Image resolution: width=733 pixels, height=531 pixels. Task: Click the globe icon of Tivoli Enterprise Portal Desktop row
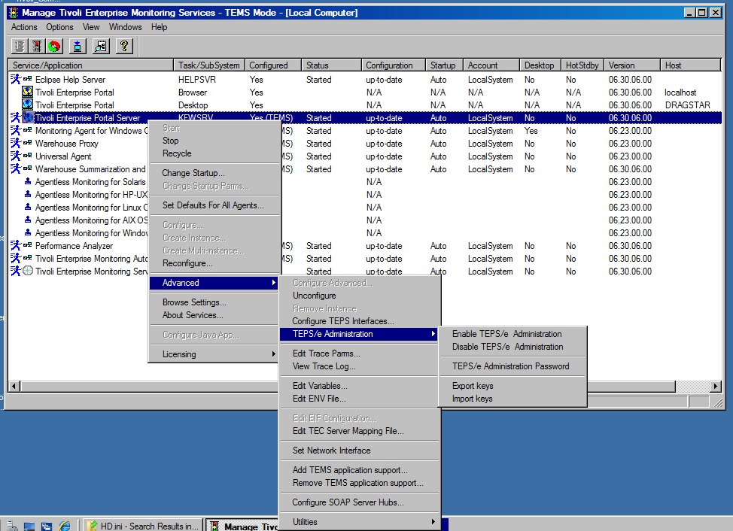(28, 105)
